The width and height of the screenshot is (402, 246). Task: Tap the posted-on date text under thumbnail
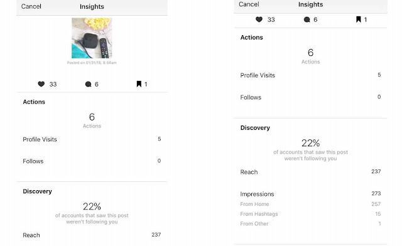pos(92,63)
